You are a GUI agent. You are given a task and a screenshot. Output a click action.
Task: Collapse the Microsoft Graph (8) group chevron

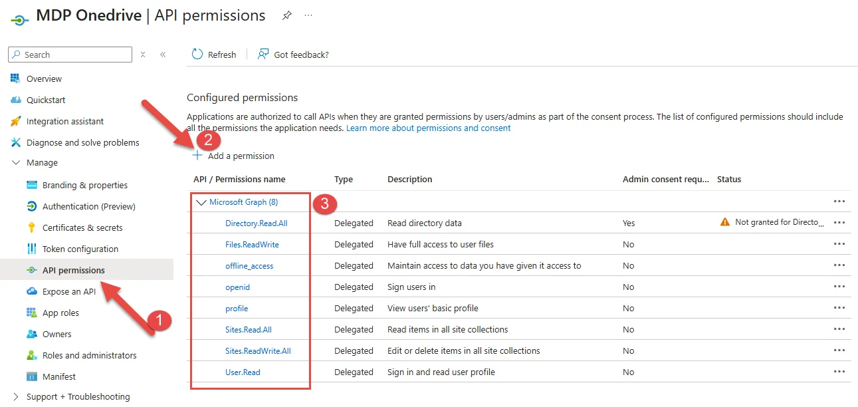(201, 202)
